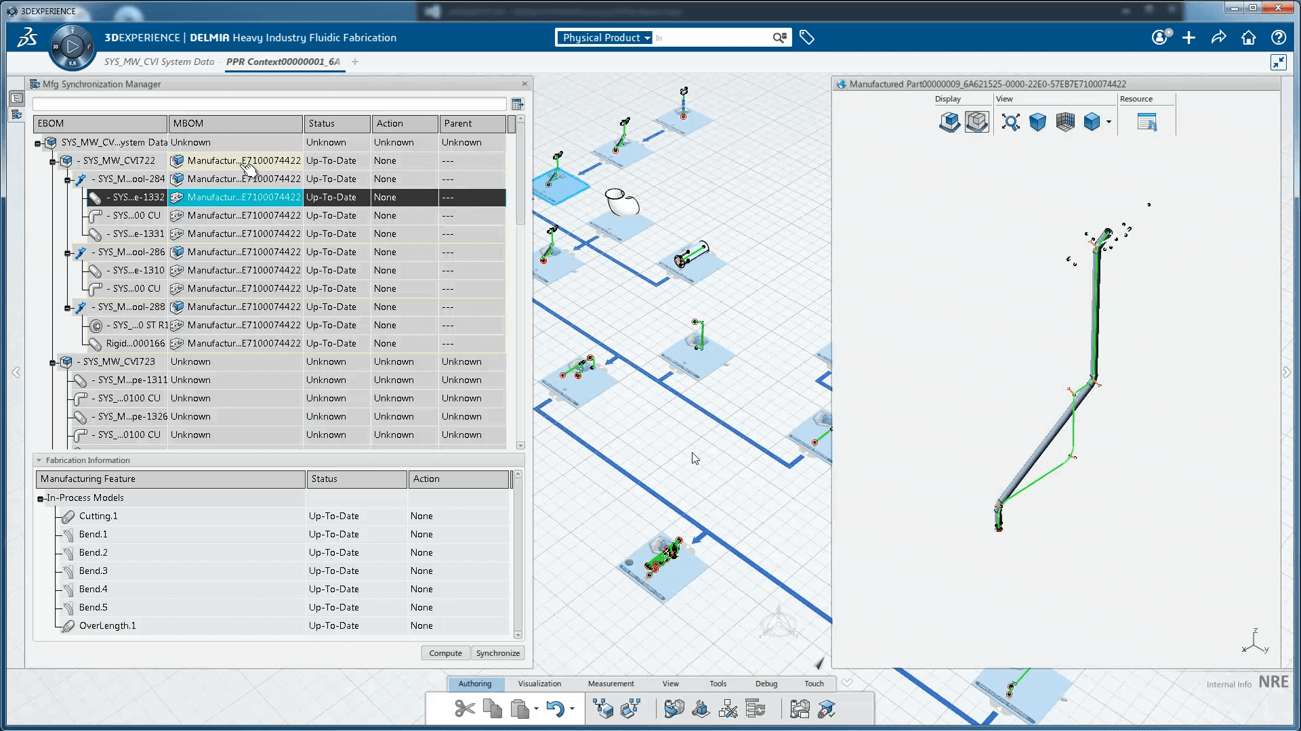This screenshot has width=1301, height=731.
Task: Switch to the Visualization tab
Action: (x=539, y=684)
